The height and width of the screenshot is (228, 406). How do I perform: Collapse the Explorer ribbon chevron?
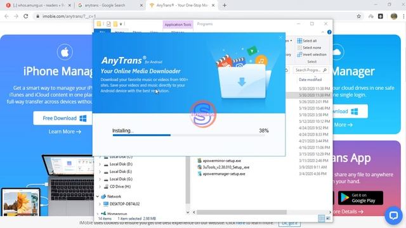click(x=323, y=32)
